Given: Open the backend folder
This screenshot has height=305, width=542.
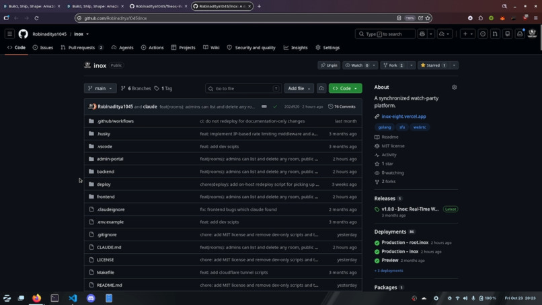Looking at the screenshot, I should (x=106, y=172).
